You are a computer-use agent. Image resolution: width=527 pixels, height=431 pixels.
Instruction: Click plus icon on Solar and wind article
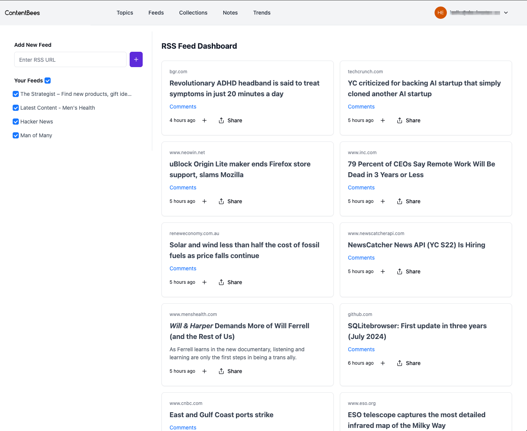pos(204,282)
